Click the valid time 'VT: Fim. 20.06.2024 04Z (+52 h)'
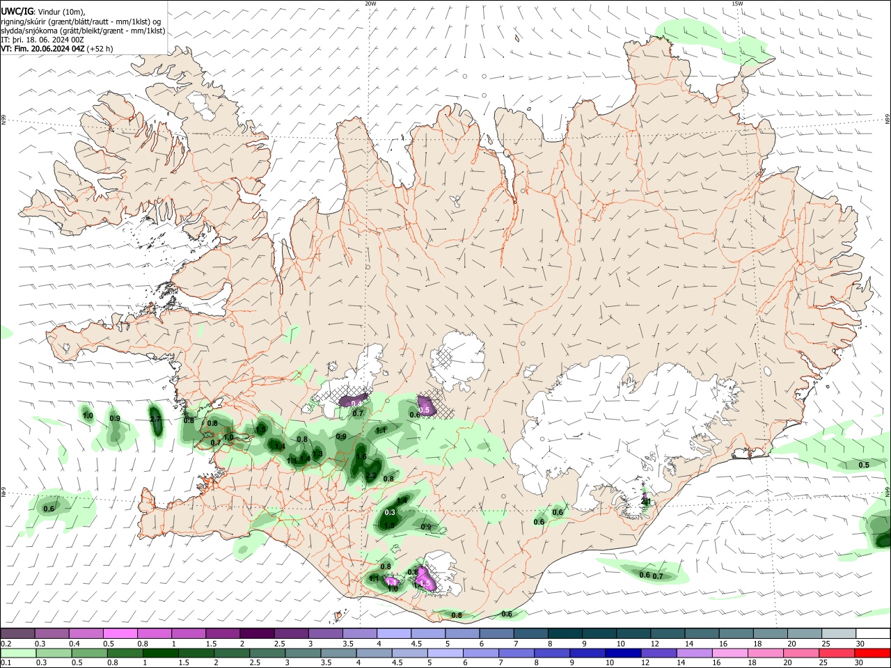The height and width of the screenshot is (668, 891). click(x=57, y=49)
